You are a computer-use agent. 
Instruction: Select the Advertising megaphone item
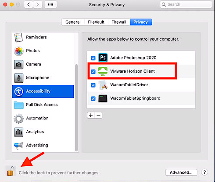coord(43,145)
